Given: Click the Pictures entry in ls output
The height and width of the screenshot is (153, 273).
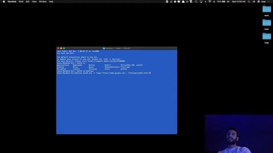Looking at the screenshot, I should (x=93, y=69).
